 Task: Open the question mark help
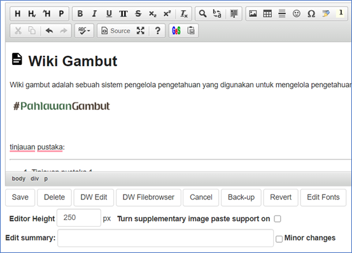click(x=158, y=31)
